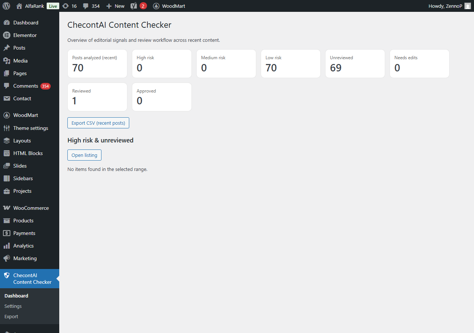Click the Open listing button
Screen dimensions: 474x333
84,155
